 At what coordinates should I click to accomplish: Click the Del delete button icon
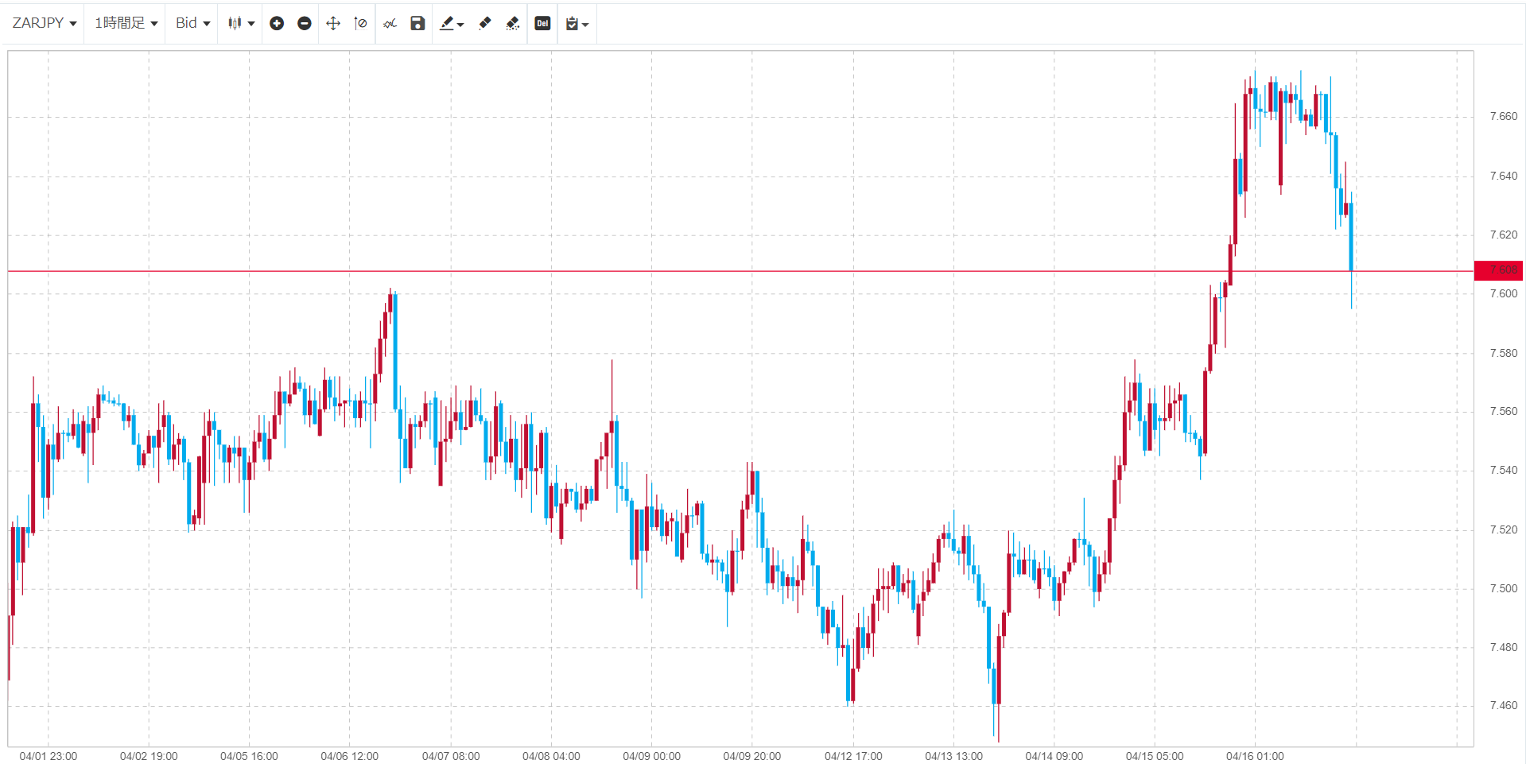pos(542,23)
